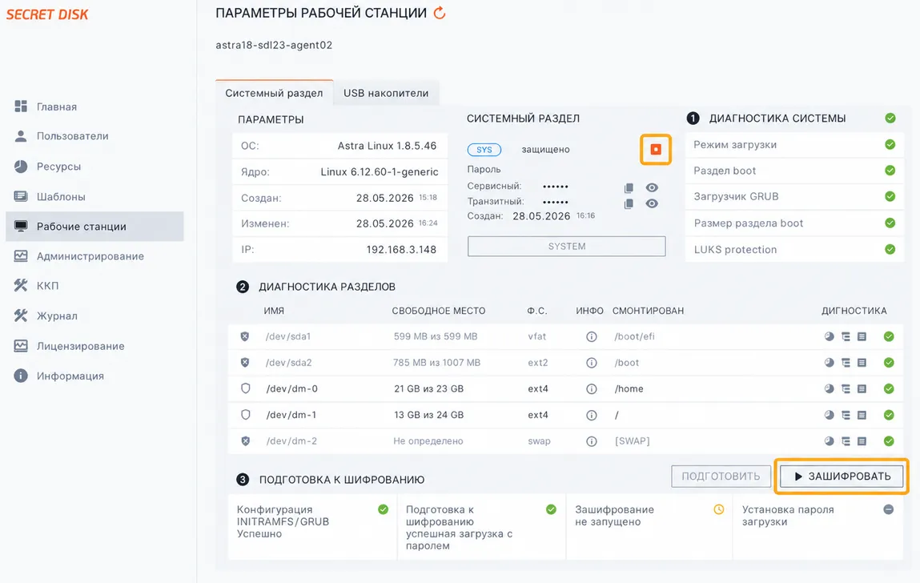Click the list diagnostic icon for /dev/dm-2

click(x=862, y=441)
